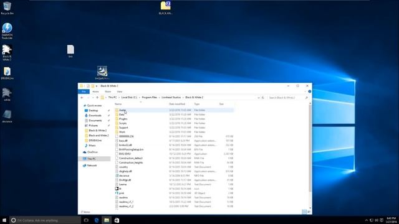
Task: Select the Data folder
Action: (x=174, y=114)
